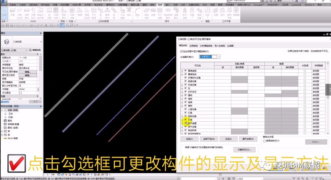Enable halftone for the first category row
The width and height of the screenshot is (331, 180).
[305, 71]
